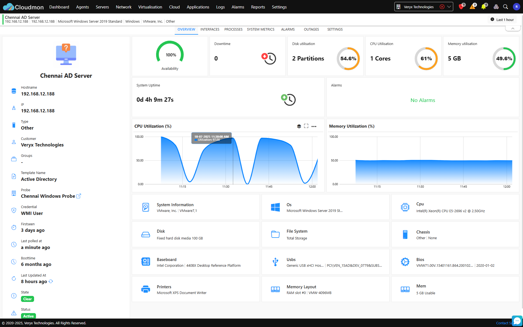The width and height of the screenshot is (523, 327).
Task: Open the top Settings menu
Action: pos(279,7)
